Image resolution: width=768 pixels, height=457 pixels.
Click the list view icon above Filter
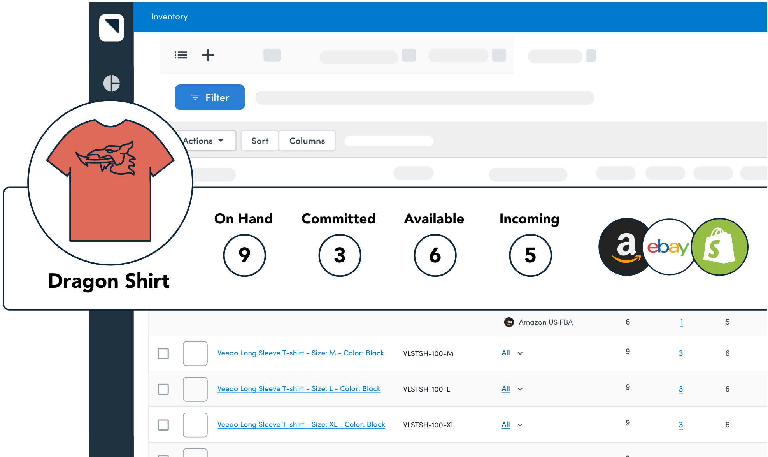181,55
